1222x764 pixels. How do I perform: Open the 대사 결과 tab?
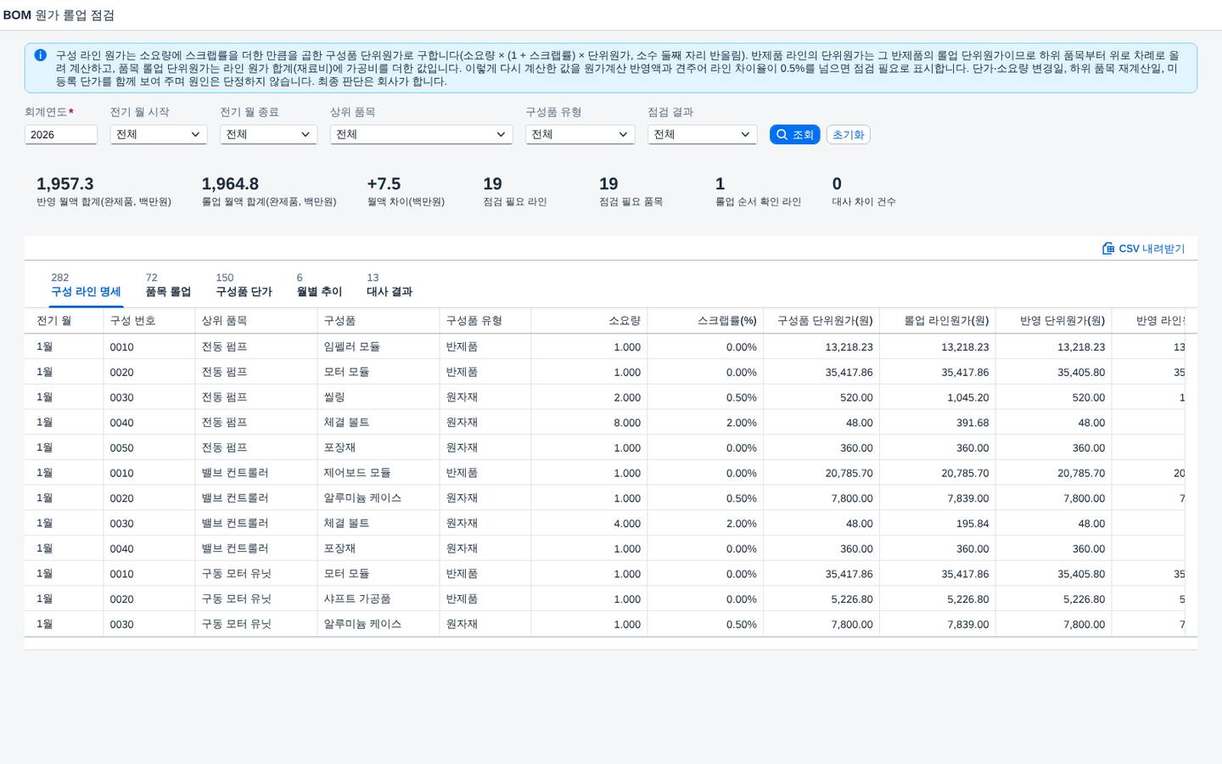[x=390, y=285]
